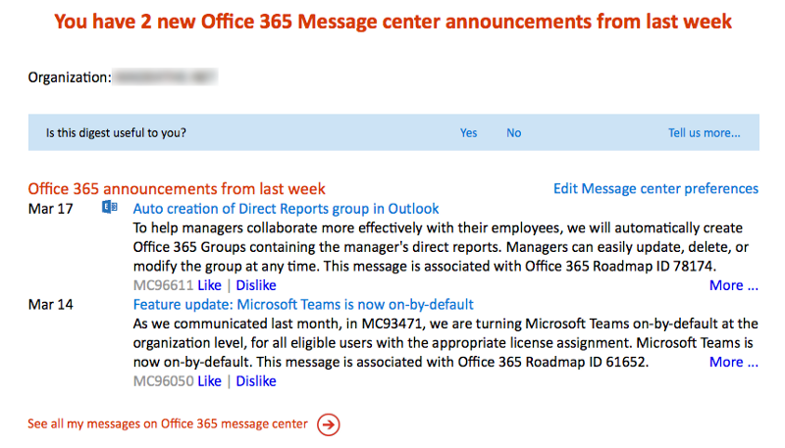This screenshot has width=785, height=448.
Task: Open the Tell us more link
Action: [704, 133]
